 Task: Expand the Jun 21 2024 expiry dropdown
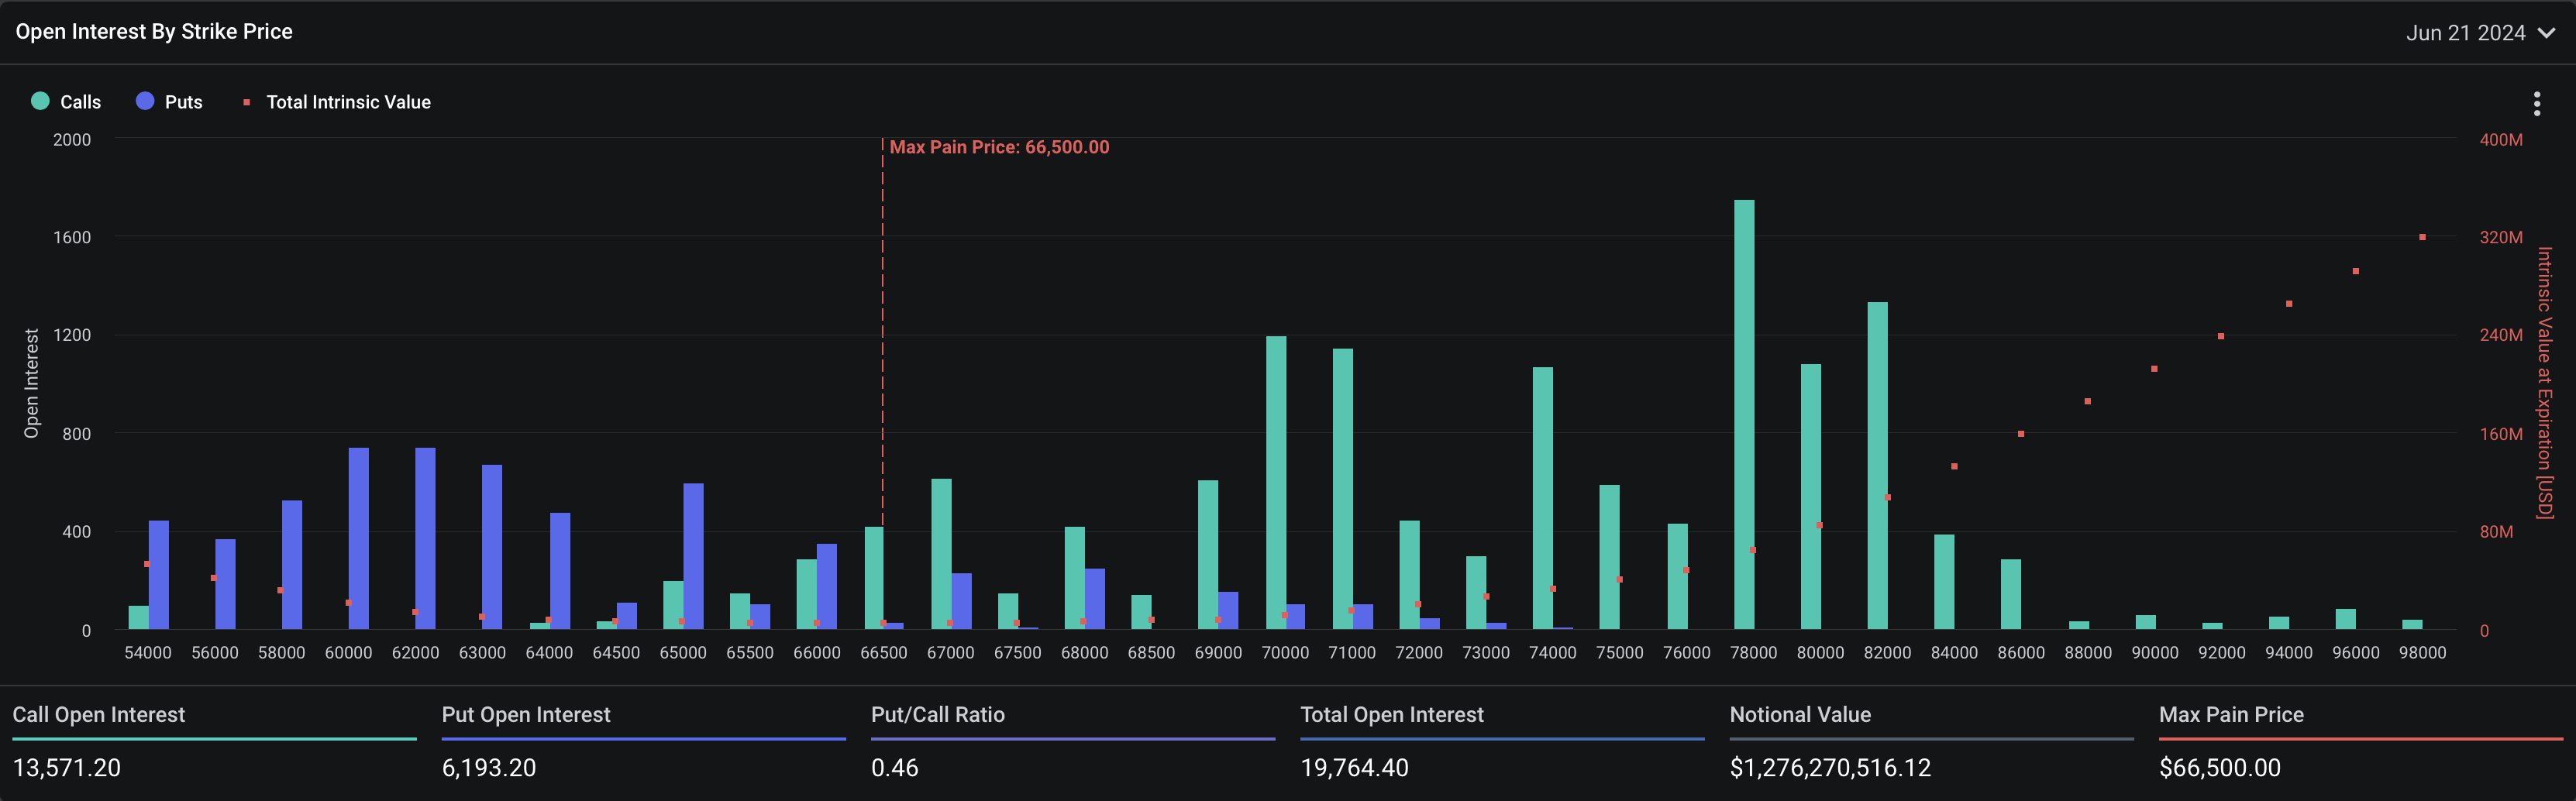pyautogui.click(x=2465, y=33)
